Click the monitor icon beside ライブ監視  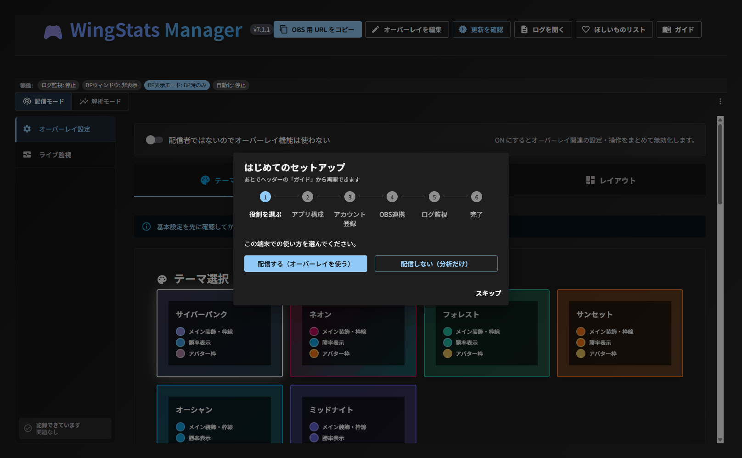[27, 155]
